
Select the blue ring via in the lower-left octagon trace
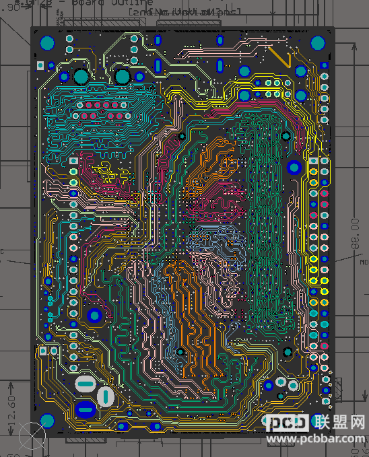click(x=94, y=316)
